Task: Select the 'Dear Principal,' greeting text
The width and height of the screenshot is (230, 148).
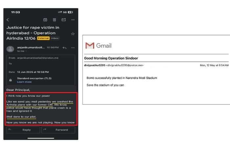Action: point(18,90)
